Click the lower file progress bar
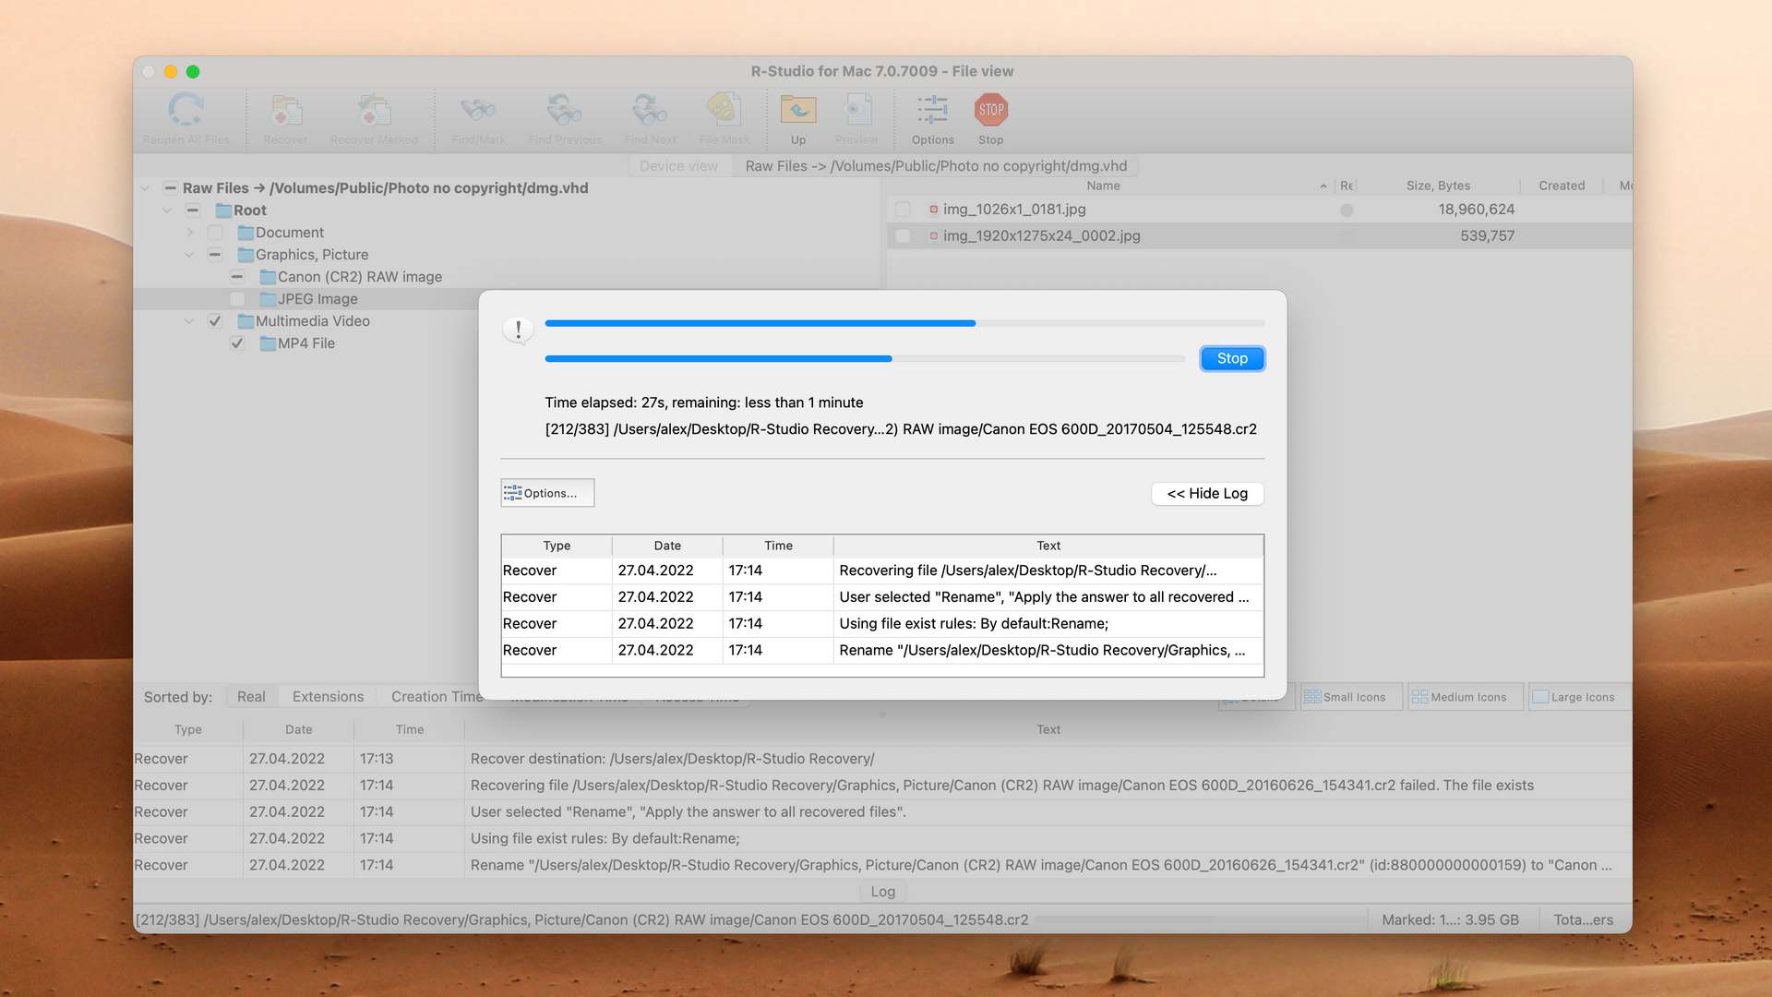Viewport: 1772px width, 997px height. [865, 358]
